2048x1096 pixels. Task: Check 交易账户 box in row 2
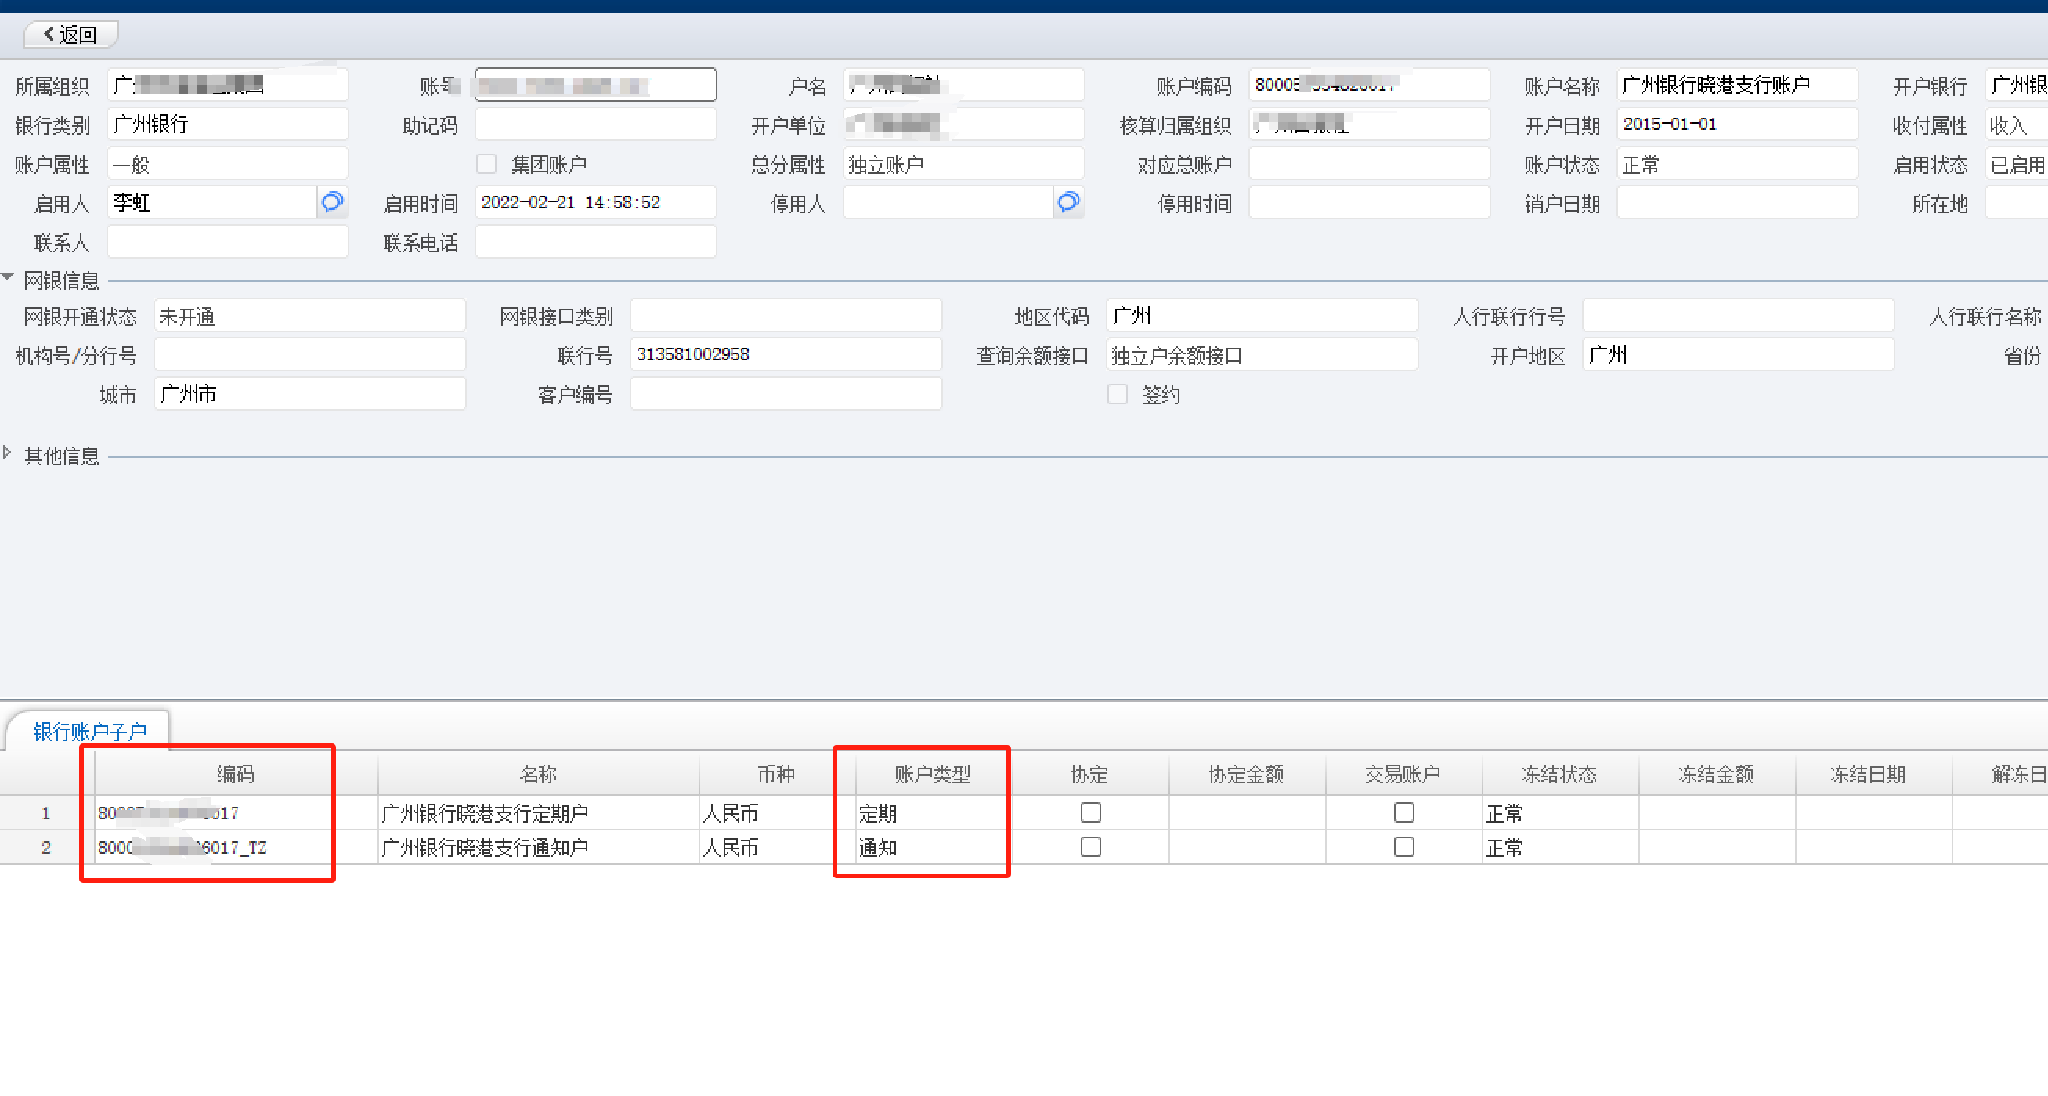1403,847
